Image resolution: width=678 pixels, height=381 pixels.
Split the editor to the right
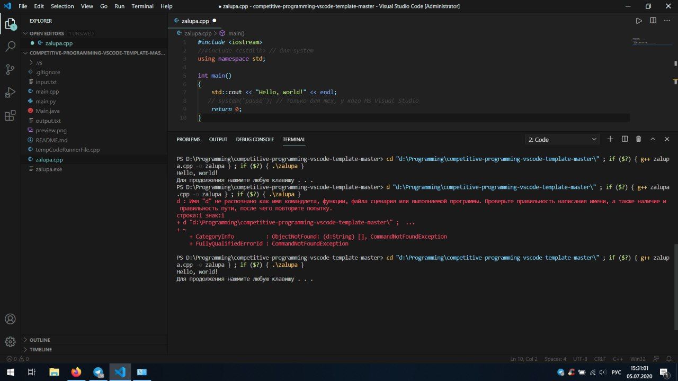(653, 21)
